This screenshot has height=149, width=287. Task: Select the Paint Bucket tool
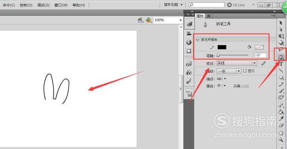[x=281, y=112]
